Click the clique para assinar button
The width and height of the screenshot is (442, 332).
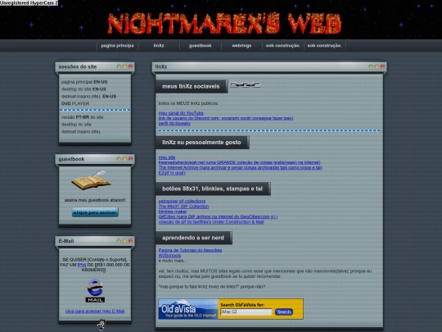pos(95,212)
